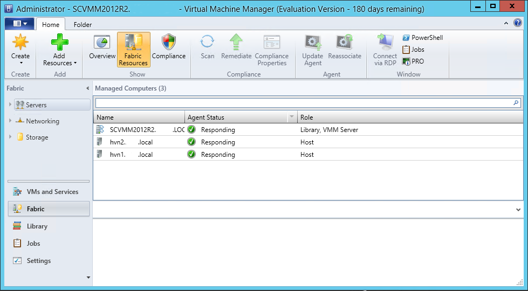Click the Host role cell for hvn1
The width and height of the screenshot is (528, 291).
click(x=307, y=155)
